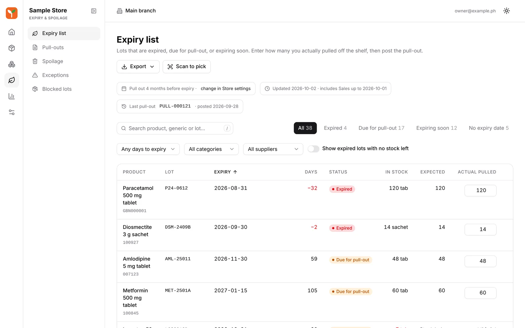Click the actual pulled field for Amlodipine

point(480,261)
